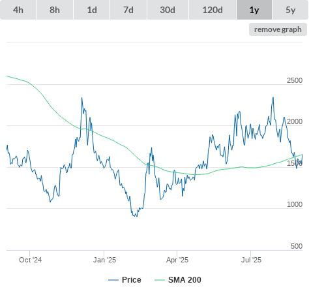Switch chart to 7d range
Viewport: 309px width, 297px height.
click(x=128, y=10)
